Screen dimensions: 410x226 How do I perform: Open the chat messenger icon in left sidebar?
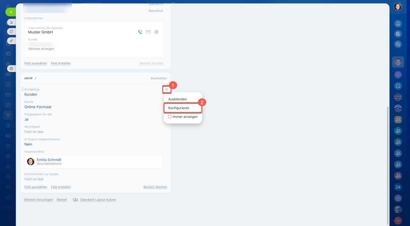tap(8, 54)
